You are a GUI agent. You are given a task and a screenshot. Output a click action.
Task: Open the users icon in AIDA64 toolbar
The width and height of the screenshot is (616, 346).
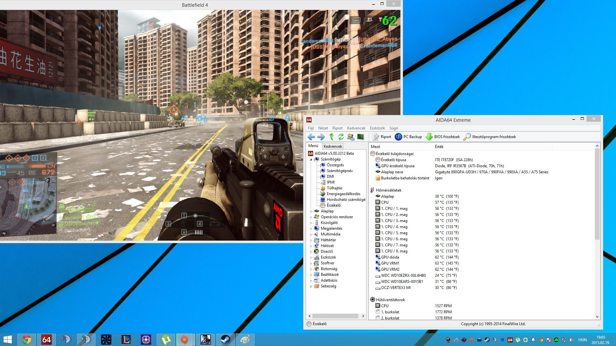351,137
